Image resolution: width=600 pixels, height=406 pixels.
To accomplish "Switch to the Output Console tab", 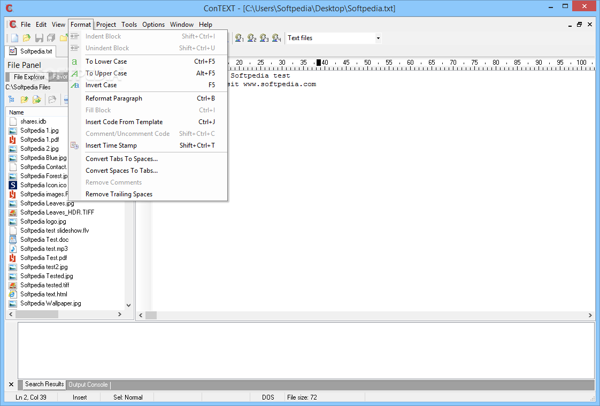I will pos(88,385).
